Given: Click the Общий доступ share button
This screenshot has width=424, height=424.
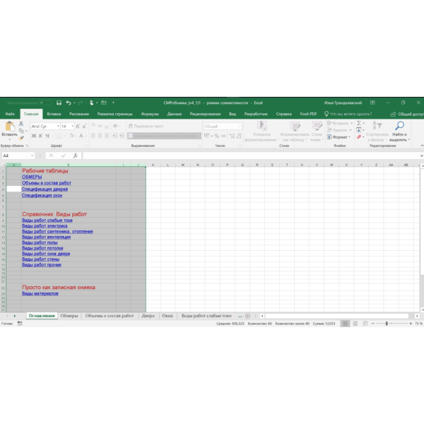Looking at the screenshot, I should (407, 114).
